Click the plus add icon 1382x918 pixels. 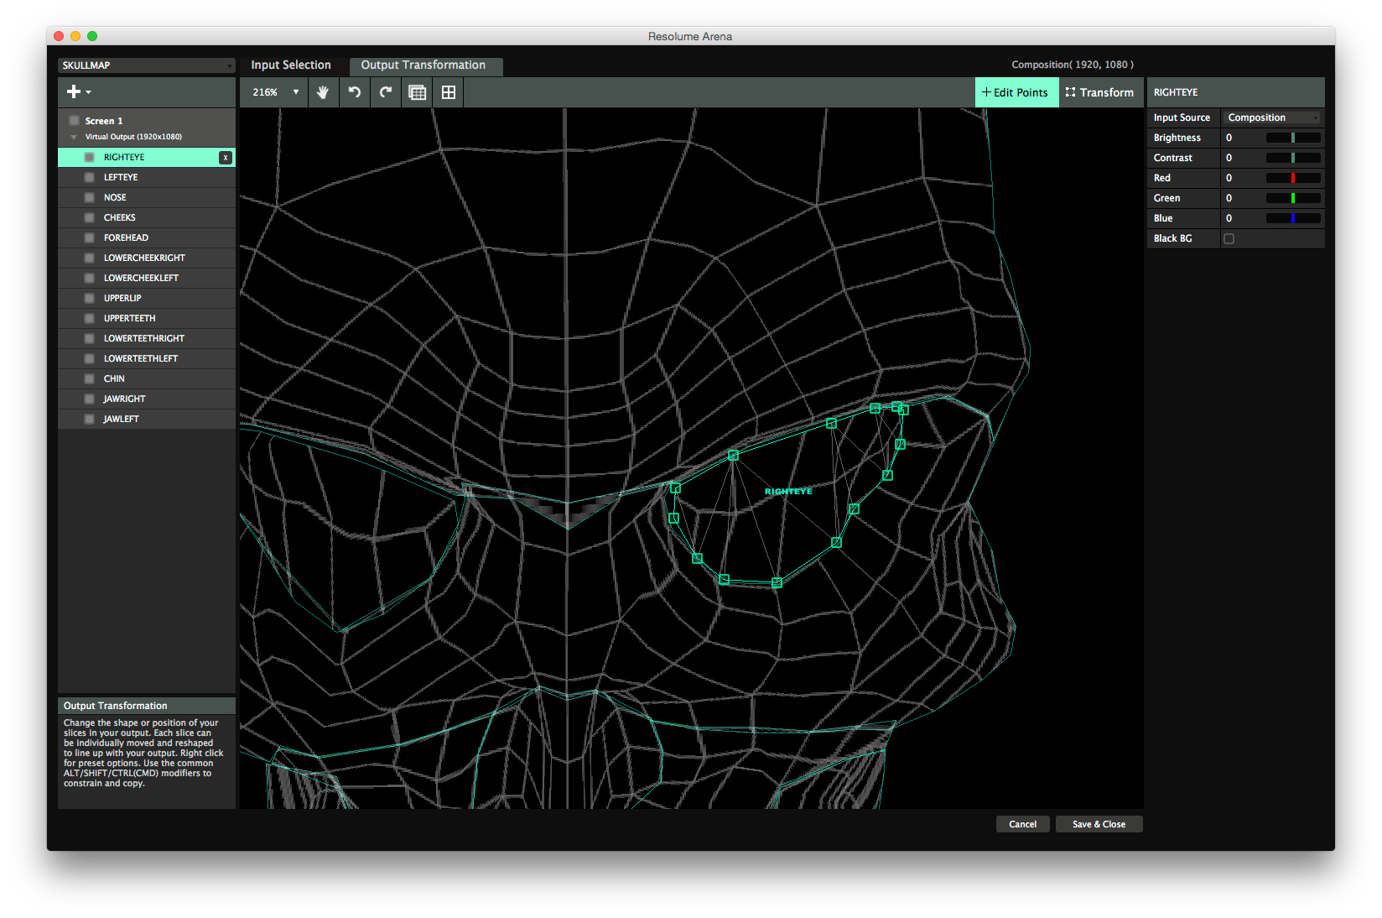75,92
